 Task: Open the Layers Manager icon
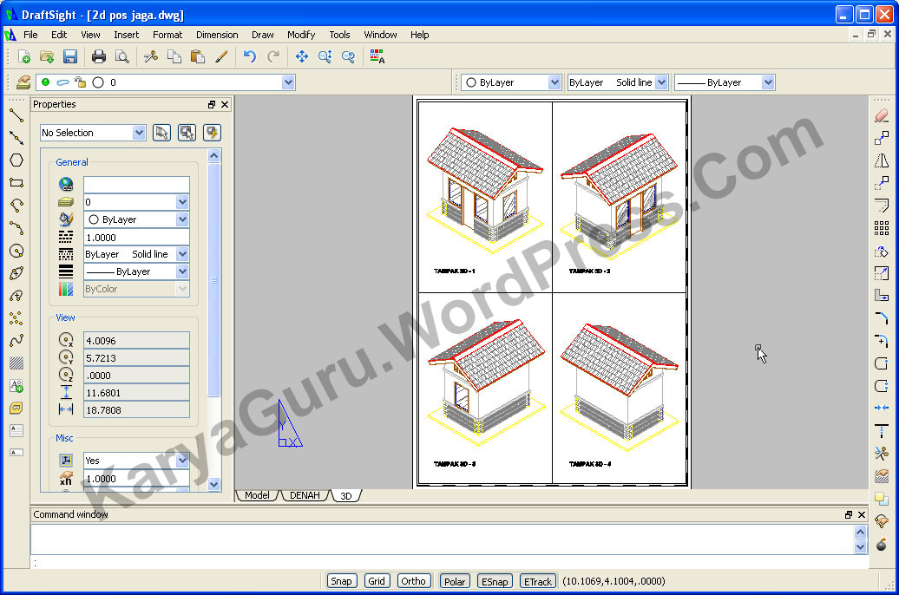[x=23, y=82]
